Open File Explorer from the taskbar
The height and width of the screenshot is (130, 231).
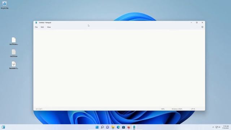pos(113,127)
